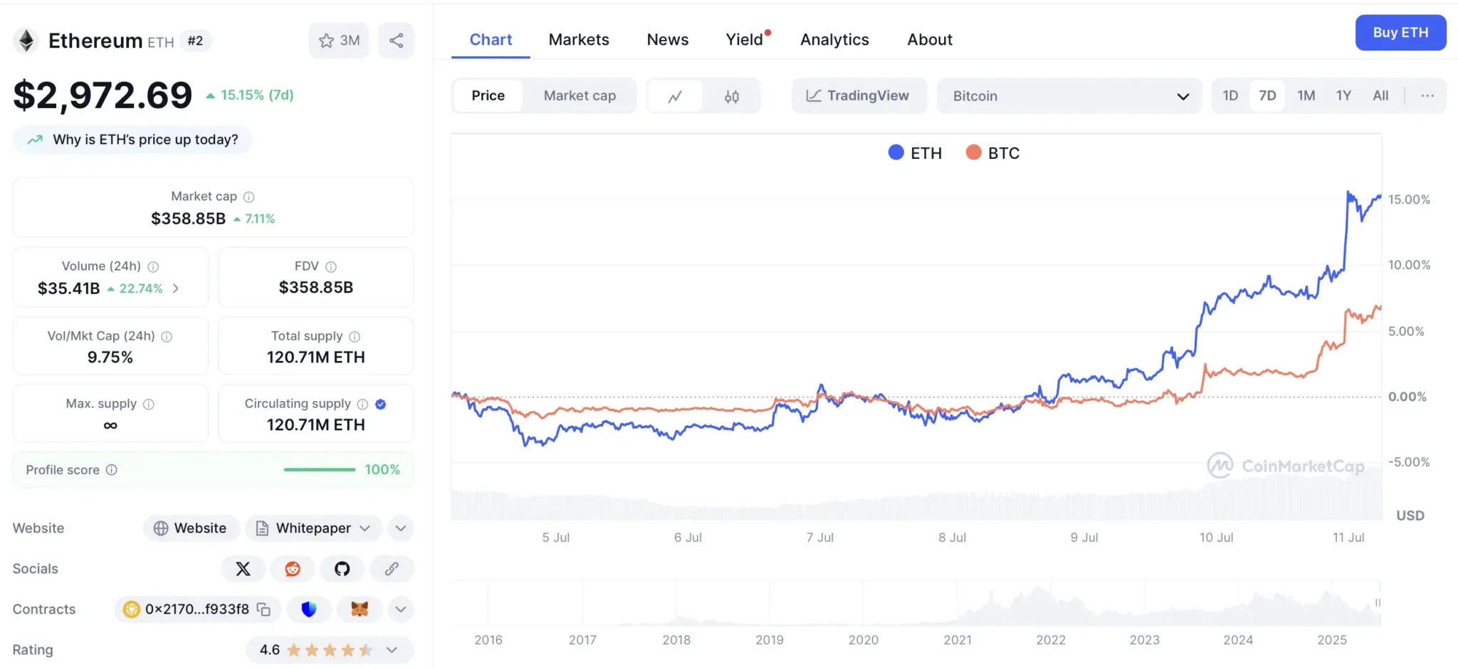Select the Market cap chart toggle
1458x668 pixels.
coord(579,95)
